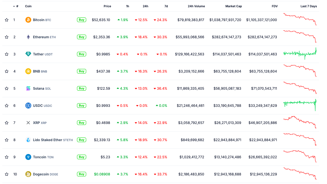The image size is (327, 184).
Task: Open the Lido Staked Ether coin link
Action: [x=47, y=140]
